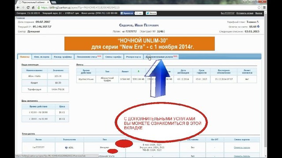Click the Персональный кабинет browser tab

(33, 2)
